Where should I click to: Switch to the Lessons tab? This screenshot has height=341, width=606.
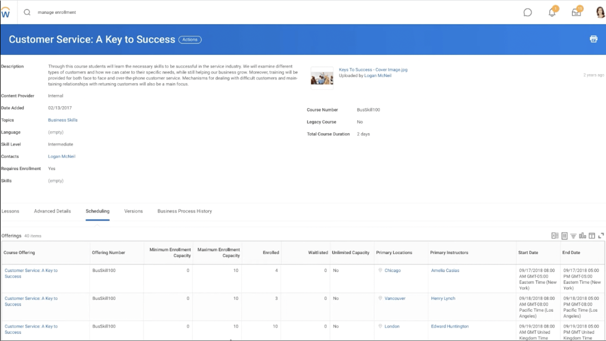pos(10,211)
